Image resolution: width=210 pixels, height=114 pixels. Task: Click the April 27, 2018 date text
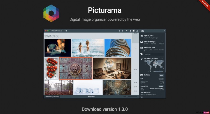149,36
